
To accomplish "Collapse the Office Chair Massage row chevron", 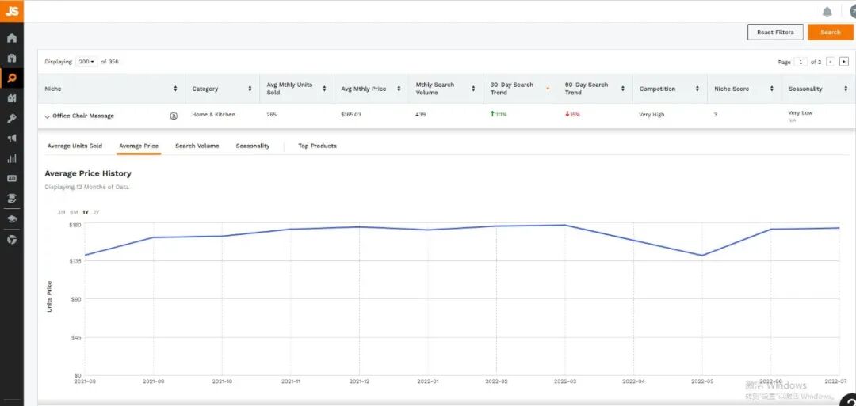I will click(47, 116).
